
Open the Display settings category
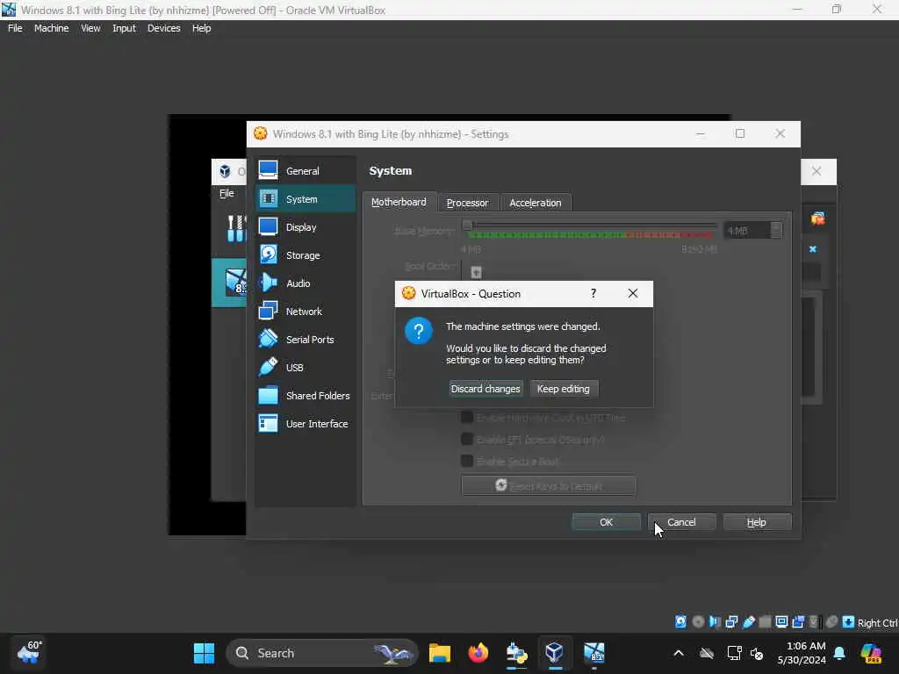(x=305, y=227)
